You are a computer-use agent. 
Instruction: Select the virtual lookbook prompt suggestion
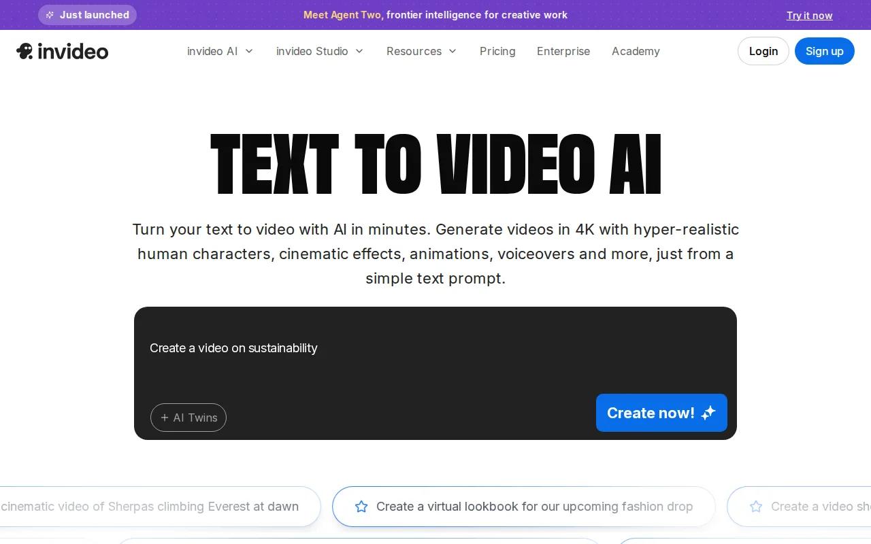pyautogui.click(x=524, y=507)
